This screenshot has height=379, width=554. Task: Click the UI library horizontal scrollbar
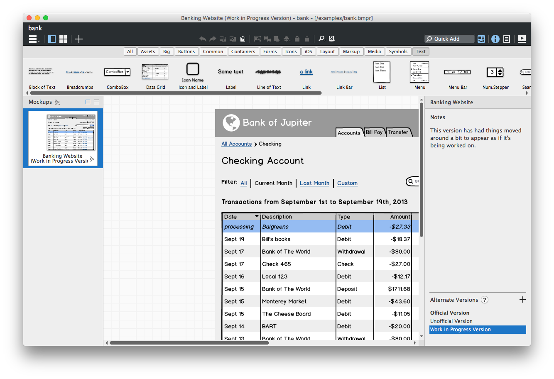(175, 93)
